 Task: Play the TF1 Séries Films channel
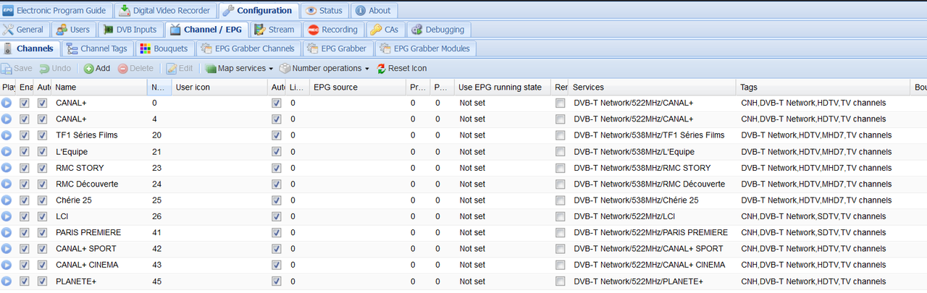click(7, 135)
